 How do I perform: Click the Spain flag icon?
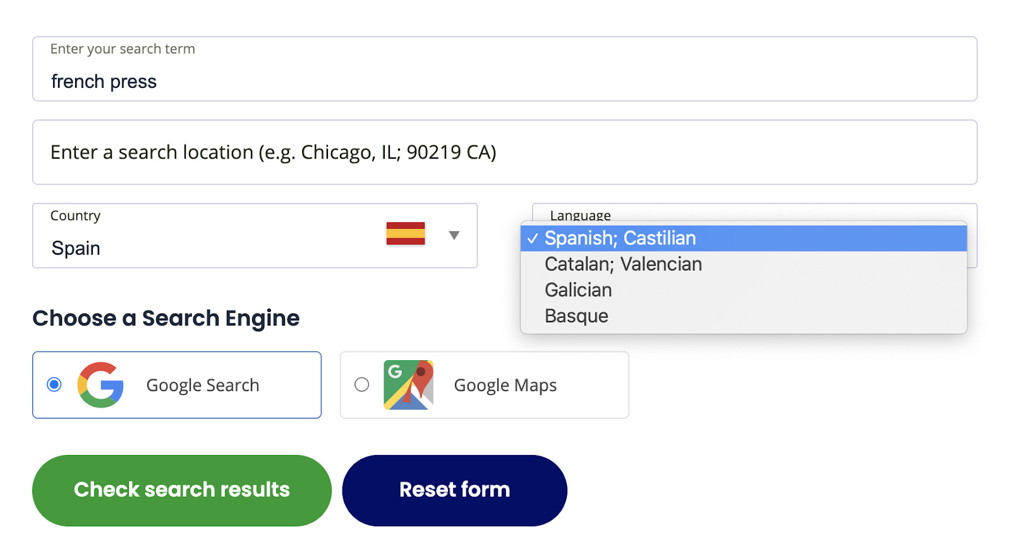coord(406,234)
